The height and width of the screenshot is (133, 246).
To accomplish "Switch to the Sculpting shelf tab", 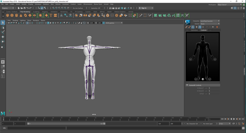I will point(36,12).
